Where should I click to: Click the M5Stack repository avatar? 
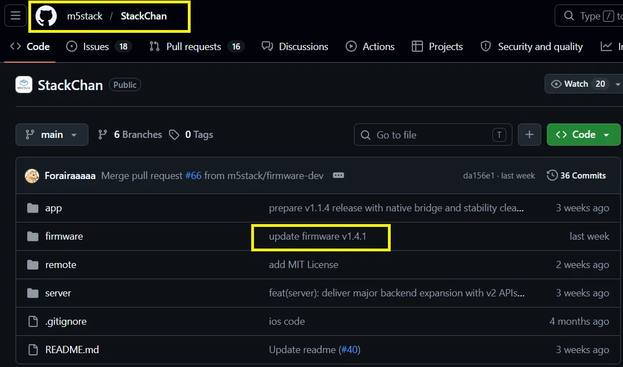pyautogui.click(x=24, y=85)
